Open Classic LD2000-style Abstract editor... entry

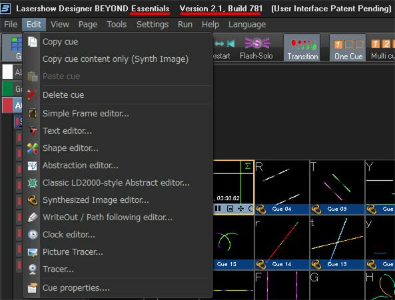[x=116, y=183]
